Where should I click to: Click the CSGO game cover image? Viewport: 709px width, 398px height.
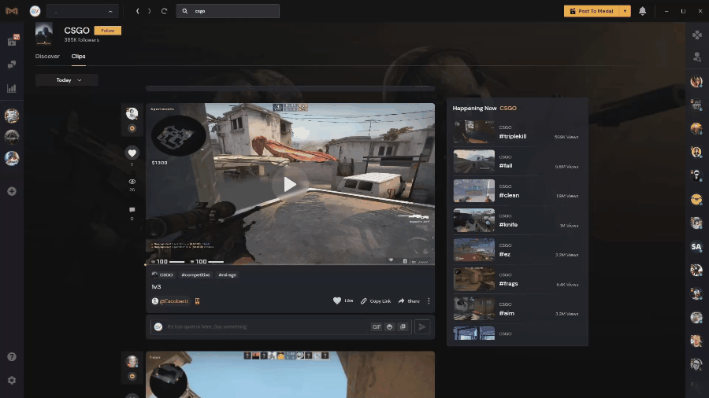point(44,33)
